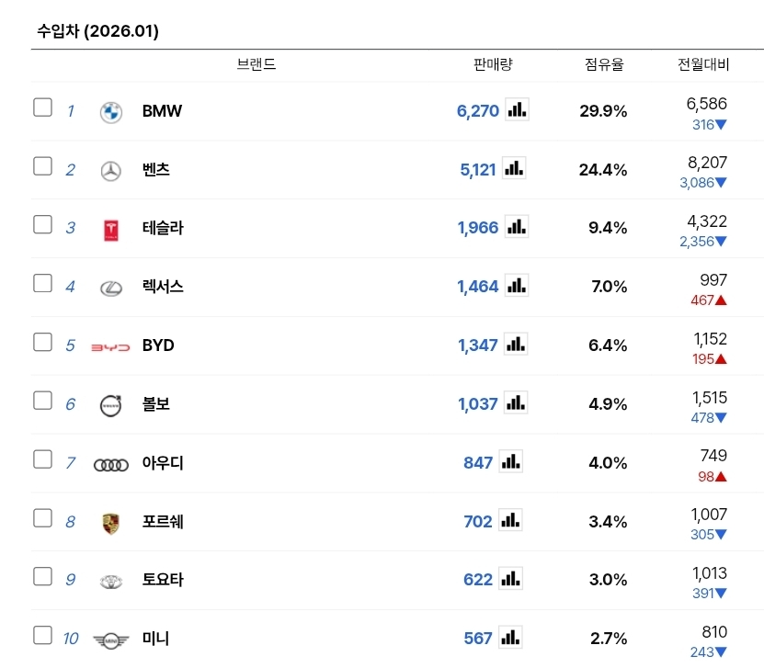Select the 아우디 row checkbox

coord(42,459)
